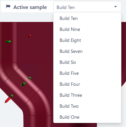This screenshot has width=126, height=127.
Task: Select Build Nine option
Action: tap(87, 29)
